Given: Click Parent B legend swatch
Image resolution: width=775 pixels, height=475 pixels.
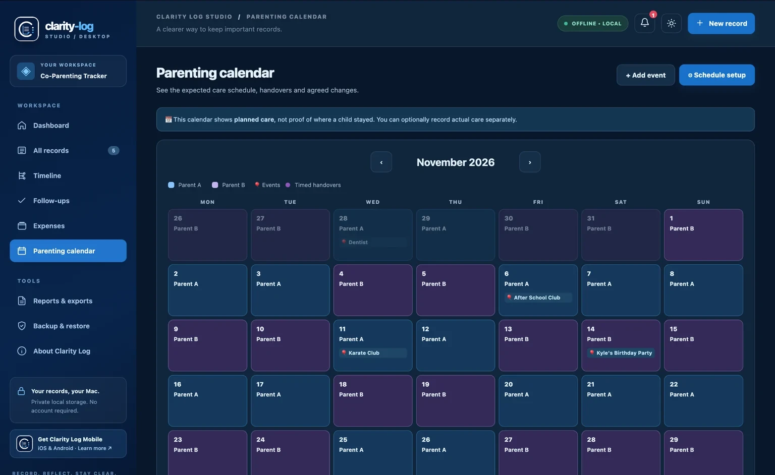Looking at the screenshot, I should click(215, 185).
